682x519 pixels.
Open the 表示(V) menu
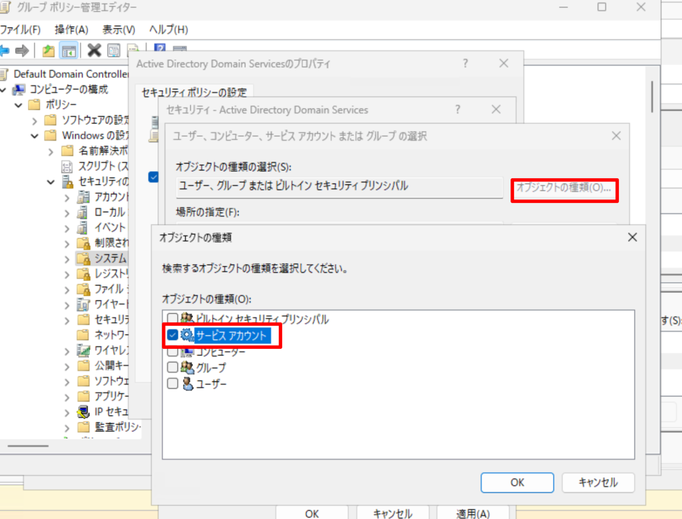tap(119, 30)
